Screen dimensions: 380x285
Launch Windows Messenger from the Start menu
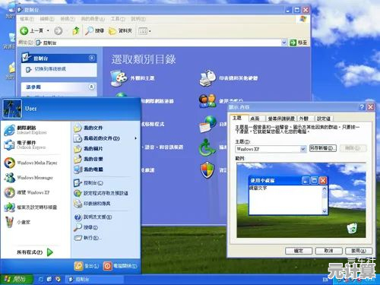[28, 178]
